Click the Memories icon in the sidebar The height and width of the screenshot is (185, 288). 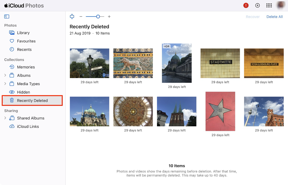(x=12, y=67)
